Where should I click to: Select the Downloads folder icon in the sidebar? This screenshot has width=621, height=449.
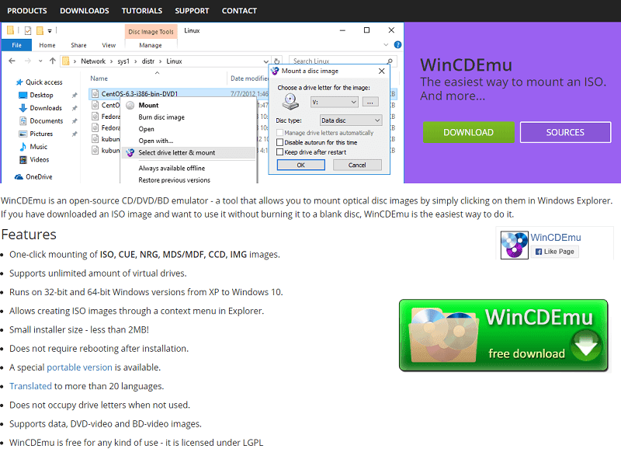click(x=23, y=109)
